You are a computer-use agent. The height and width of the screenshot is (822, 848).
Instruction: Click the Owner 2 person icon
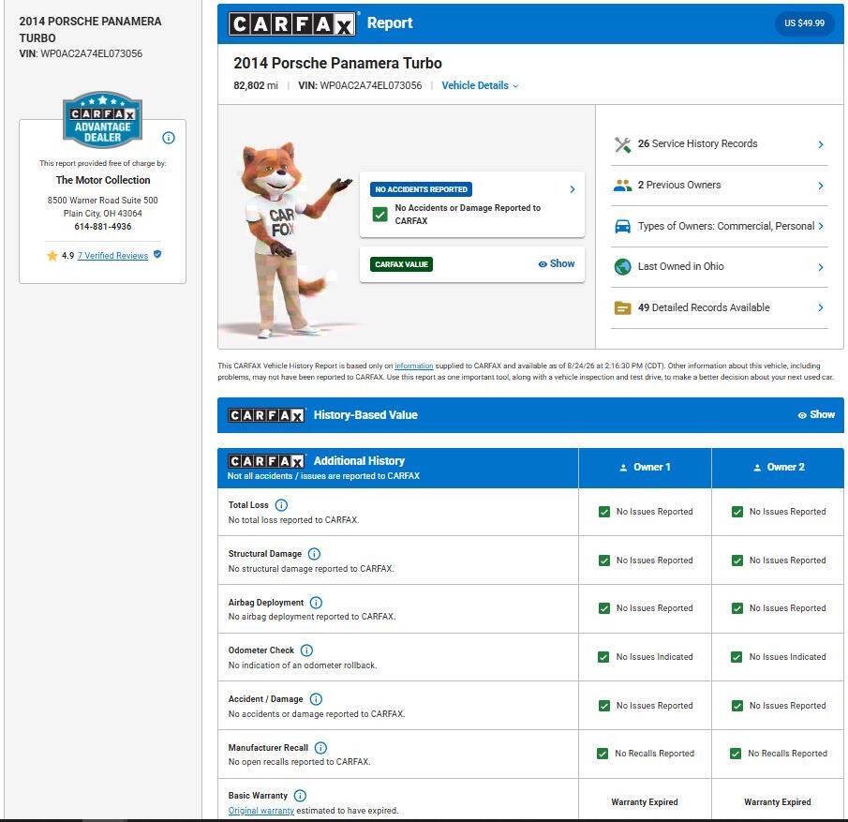click(757, 468)
